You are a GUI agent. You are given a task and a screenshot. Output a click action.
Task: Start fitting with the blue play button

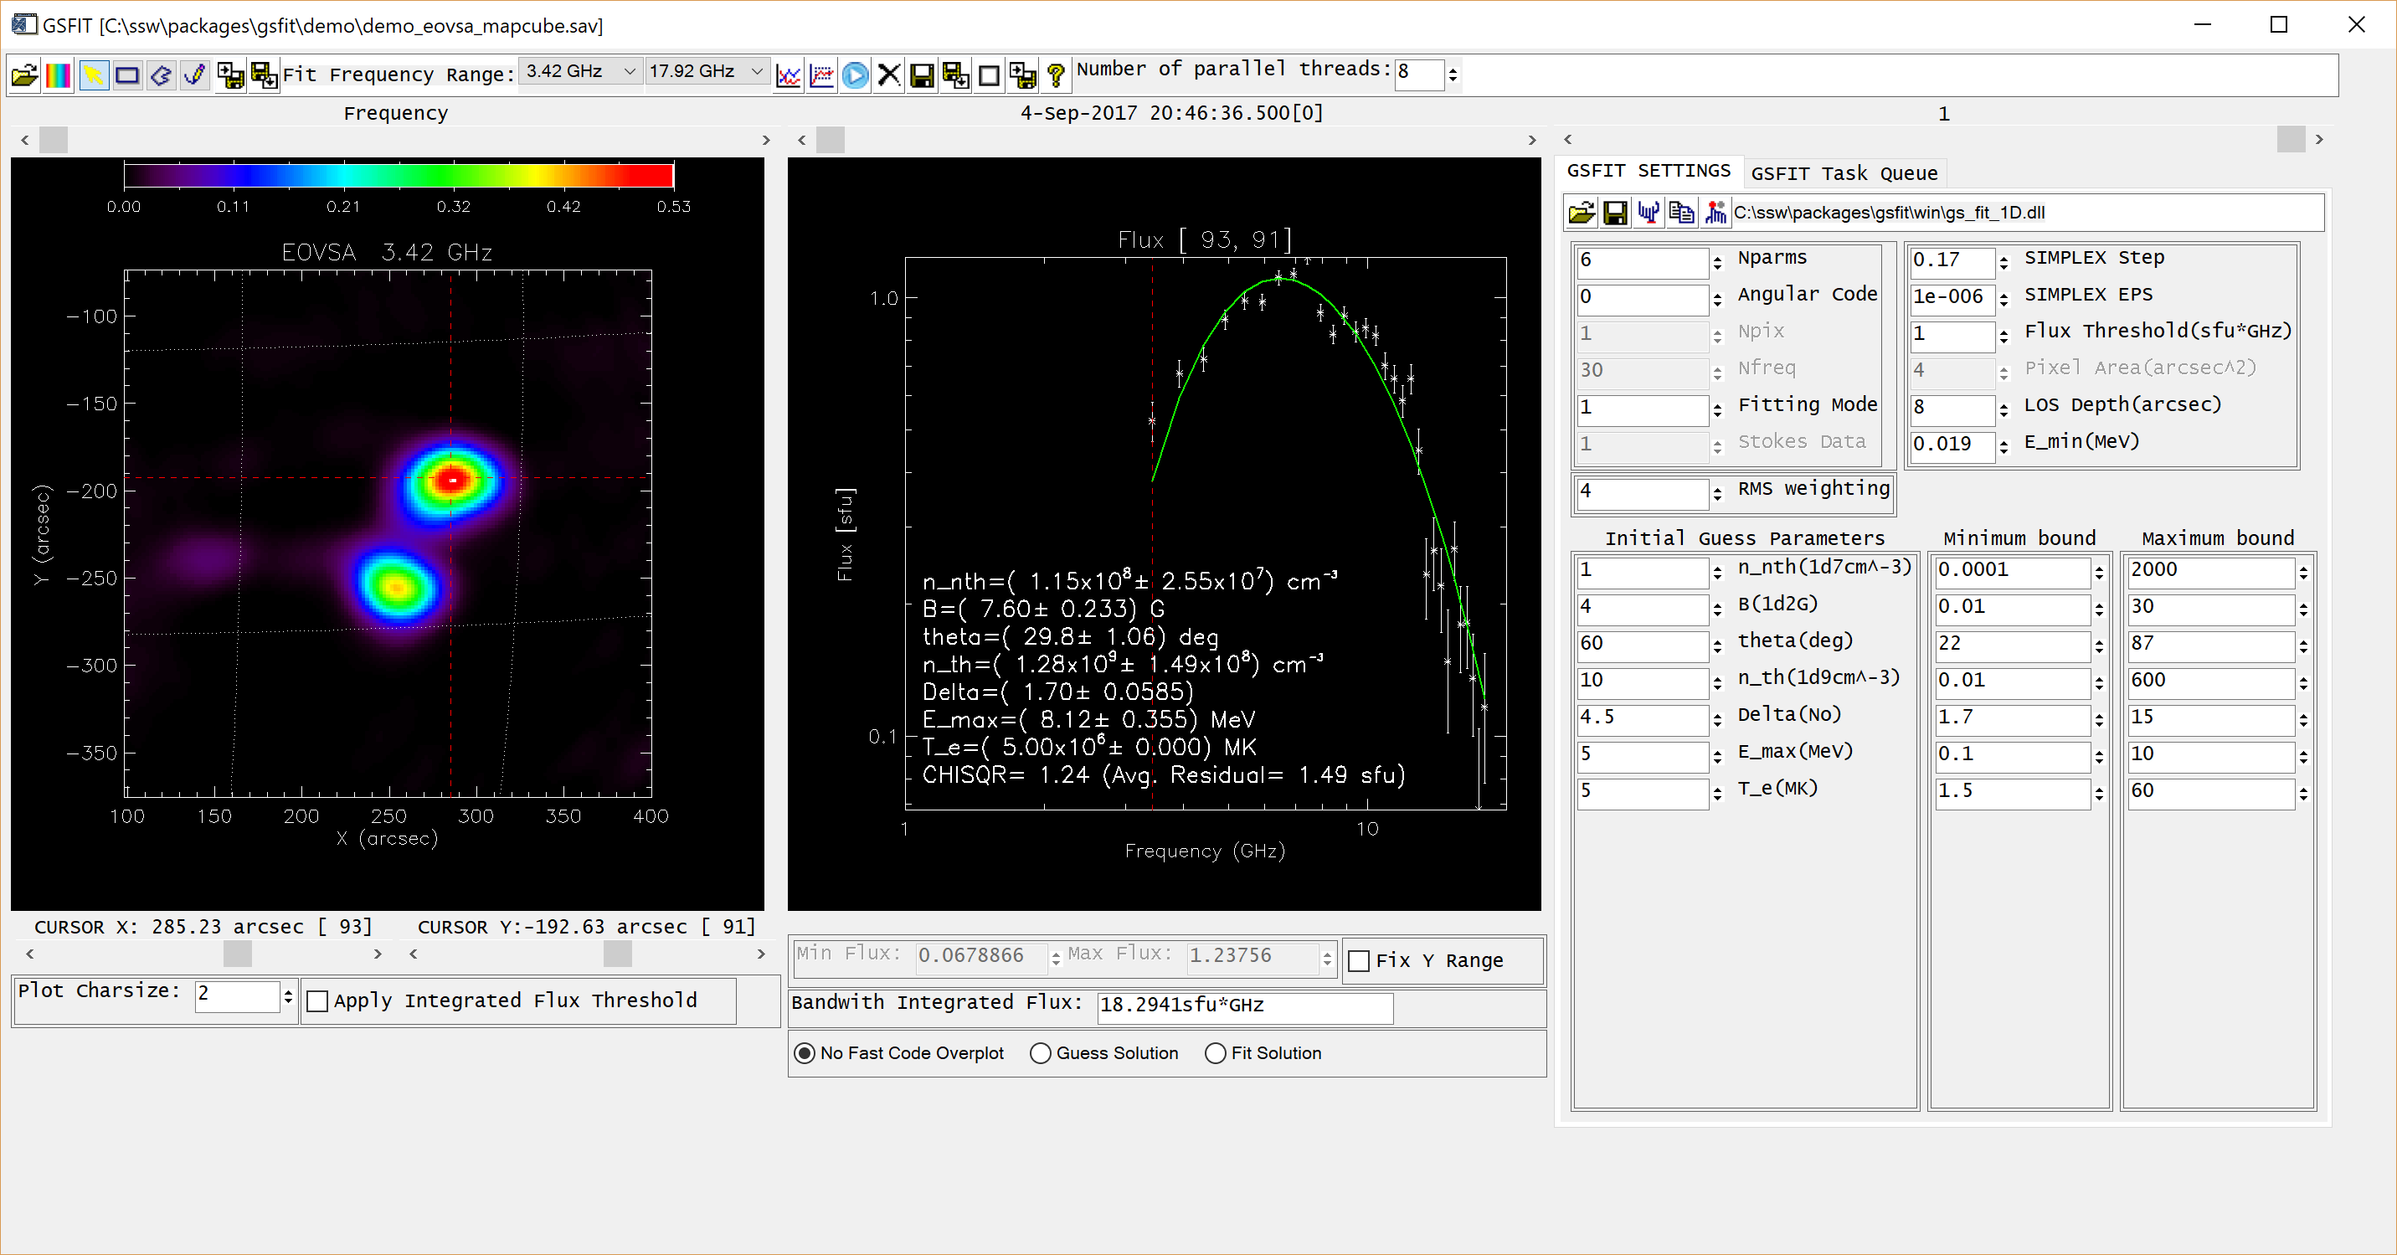(854, 75)
